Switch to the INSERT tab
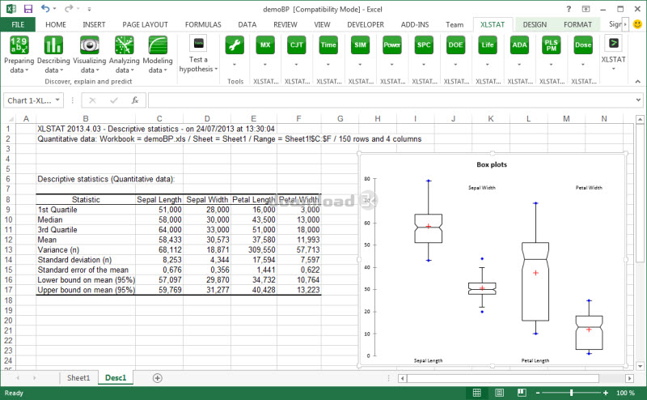This screenshot has height=400, width=647. (94, 24)
